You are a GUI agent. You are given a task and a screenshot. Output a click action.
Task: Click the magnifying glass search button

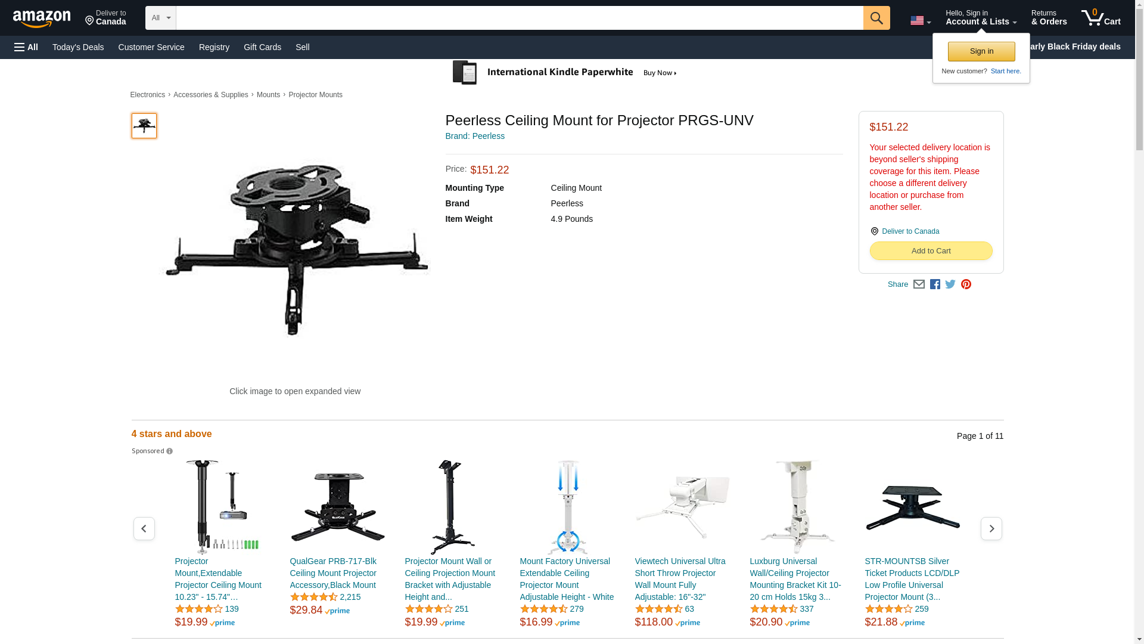(876, 18)
